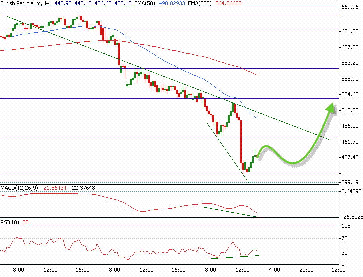363x277 pixels.
Task: Click the 70 RSI scale label
Action: coord(345,239)
